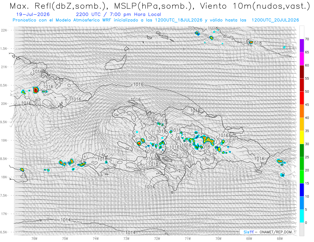Click the magenta 60–65 dBZ color band

302,59
